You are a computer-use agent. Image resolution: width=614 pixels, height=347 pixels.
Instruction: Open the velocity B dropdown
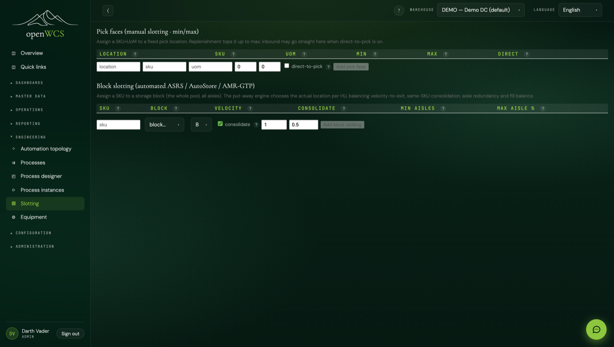click(201, 124)
